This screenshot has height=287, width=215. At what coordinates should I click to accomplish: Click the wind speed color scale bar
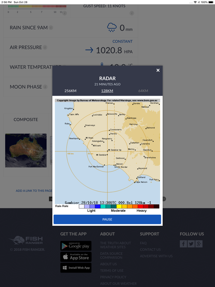37,6
